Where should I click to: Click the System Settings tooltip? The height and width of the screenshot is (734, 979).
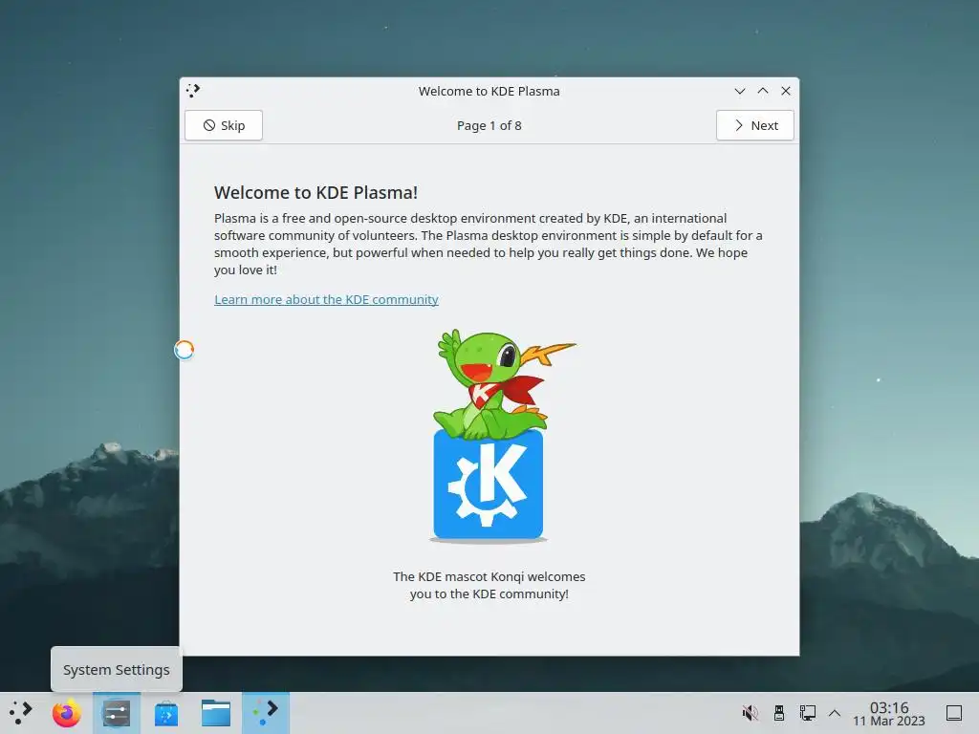(116, 670)
